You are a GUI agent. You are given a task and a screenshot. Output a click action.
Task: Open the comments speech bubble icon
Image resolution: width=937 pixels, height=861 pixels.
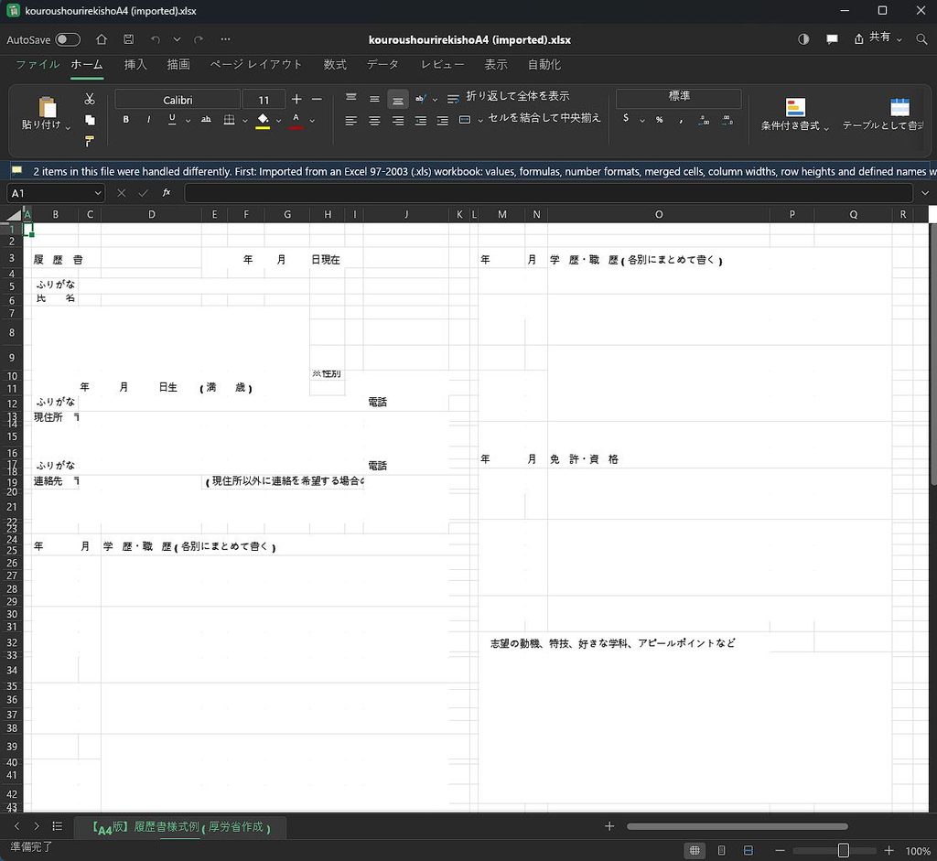pos(832,39)
